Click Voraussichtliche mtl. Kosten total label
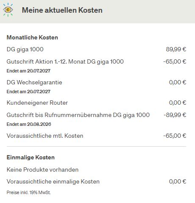Screen dimensions: 195x203 pos(45,136)
